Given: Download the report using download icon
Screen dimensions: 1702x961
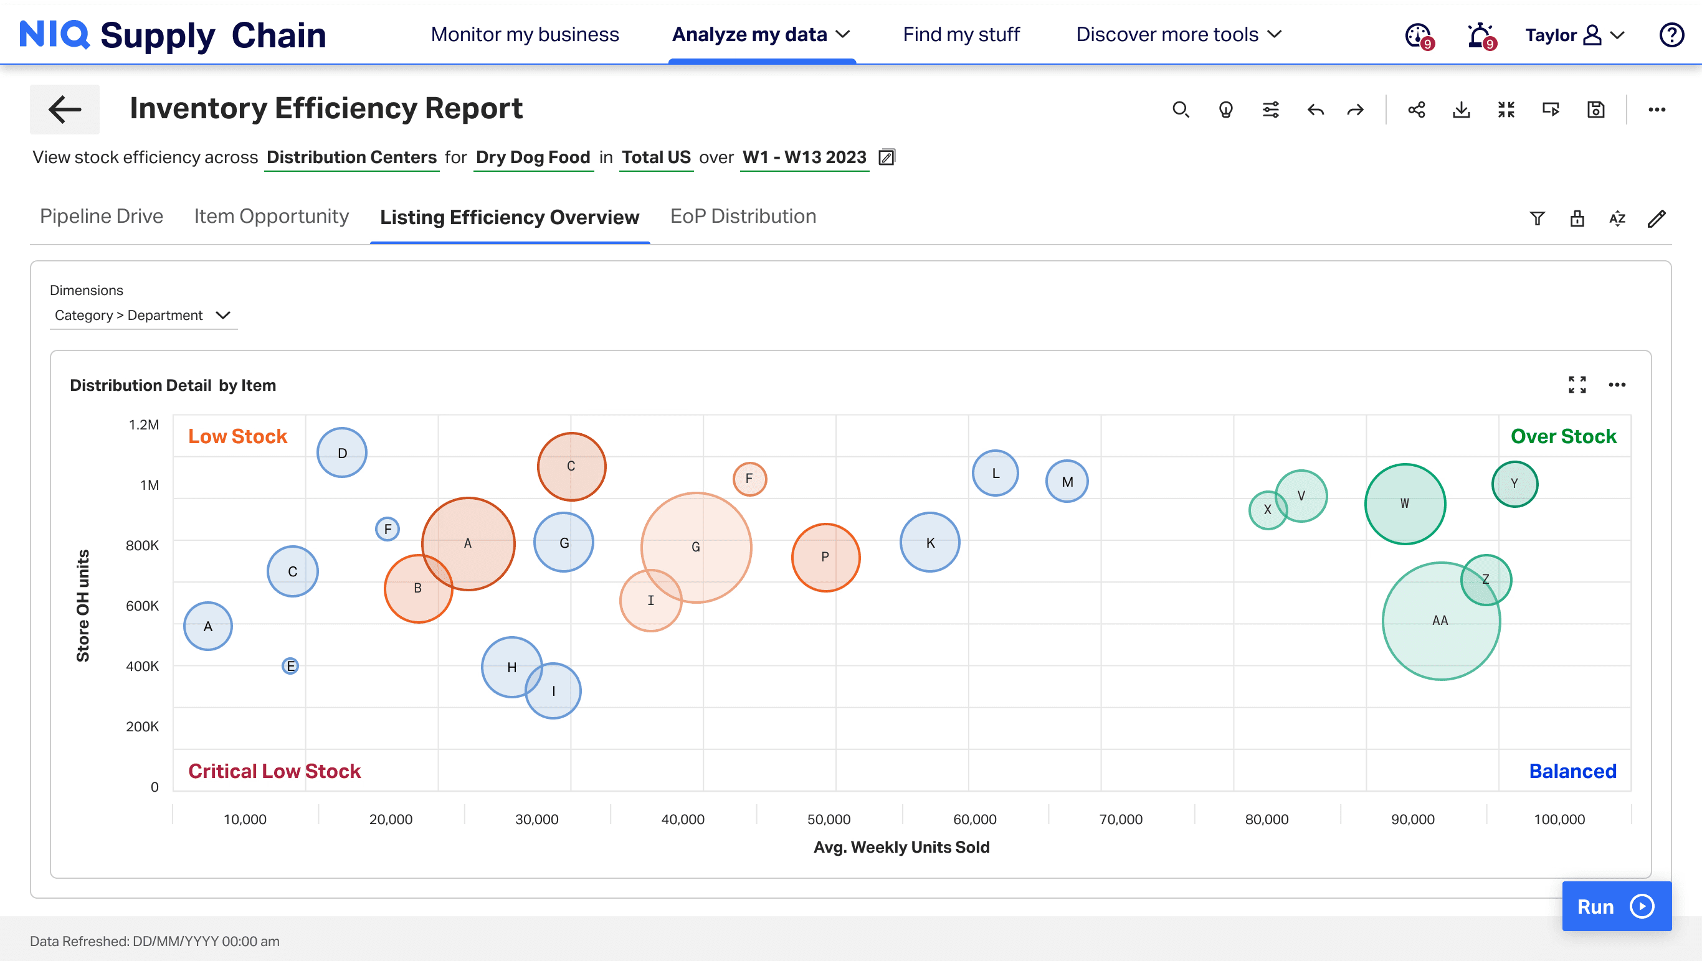Looking at the screenshot, I should pyautogui.click(x=1461, y=110).
